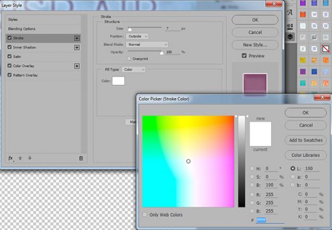Click the new color preview box

[260, 128]
